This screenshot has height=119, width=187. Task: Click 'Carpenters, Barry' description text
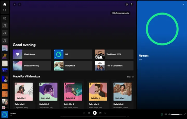[x=21, y=108]
